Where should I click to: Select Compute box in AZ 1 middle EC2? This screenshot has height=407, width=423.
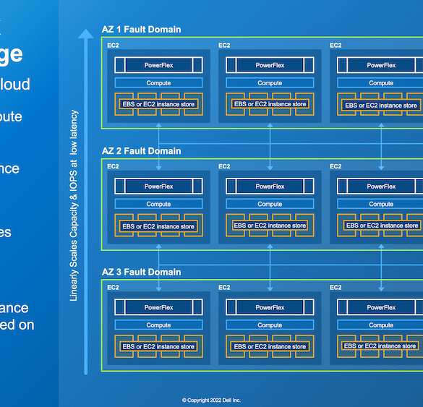click(270, 83)
